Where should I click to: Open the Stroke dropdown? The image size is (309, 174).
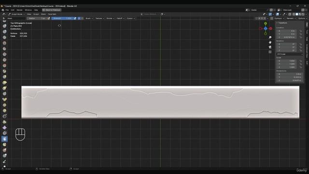110,18
